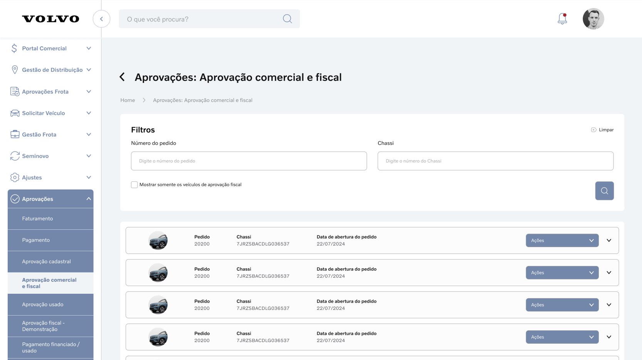Click the Número do pedido input field
Viewport: 642px width, 360px height.
(x=249, y=161)
